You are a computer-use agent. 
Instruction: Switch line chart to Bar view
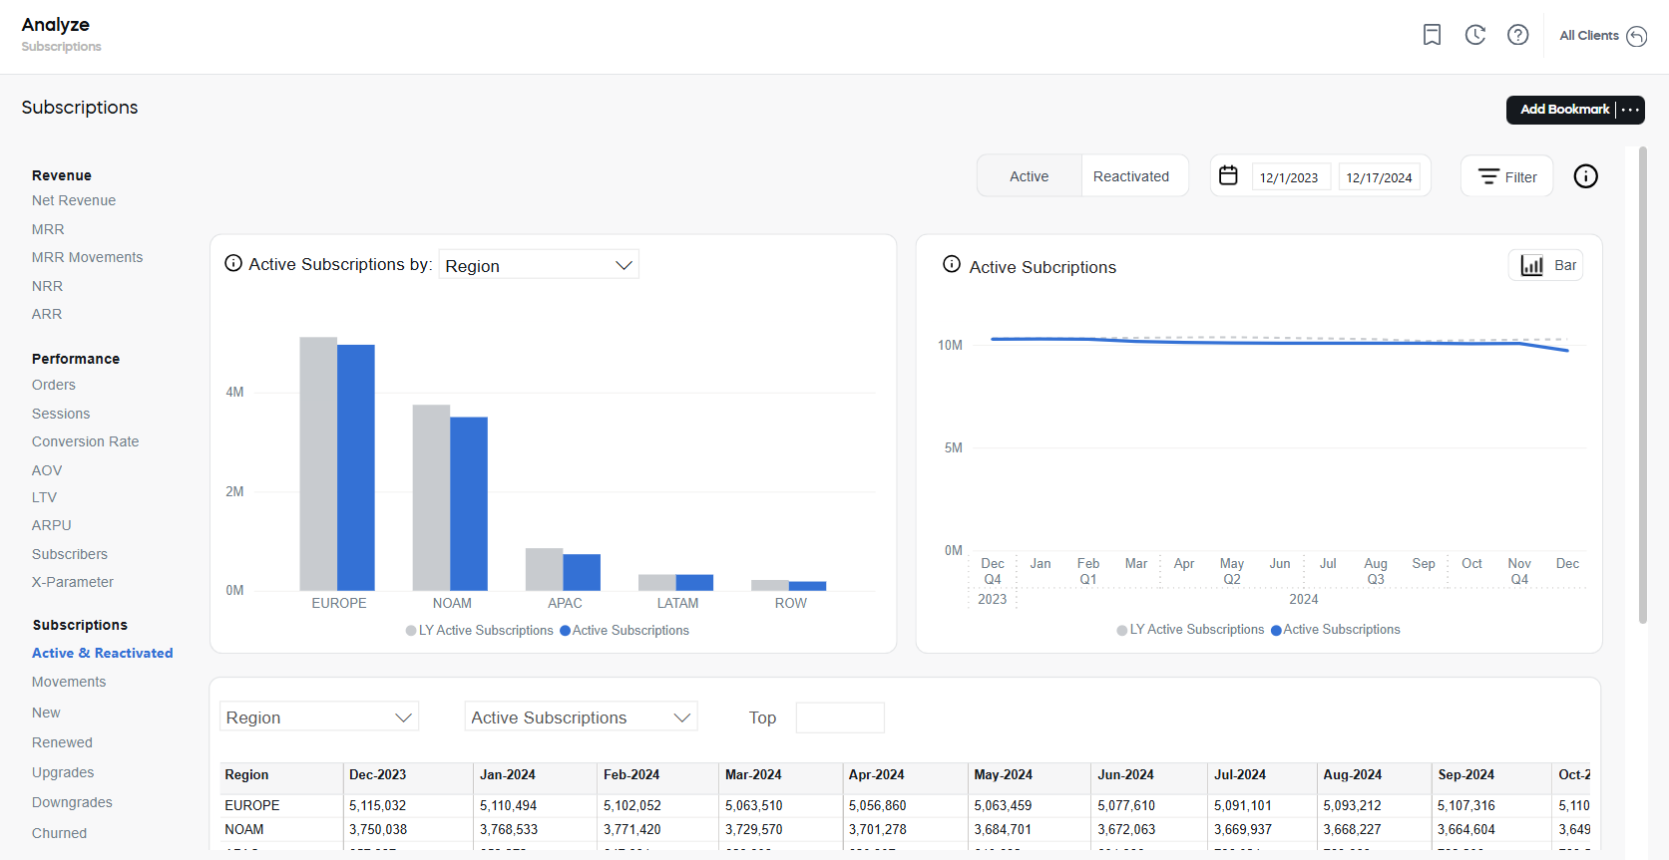1546,265
